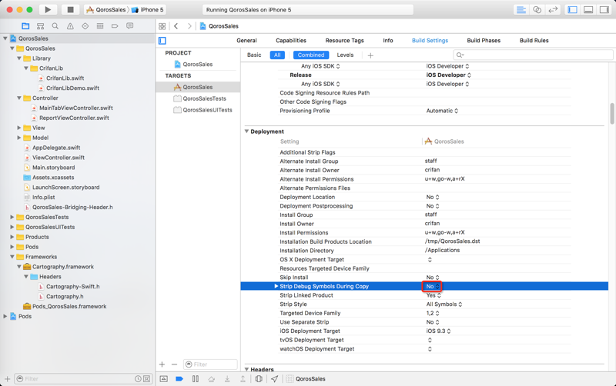Step over in debug bar
The image size is (616, 386).
point(211,378)
